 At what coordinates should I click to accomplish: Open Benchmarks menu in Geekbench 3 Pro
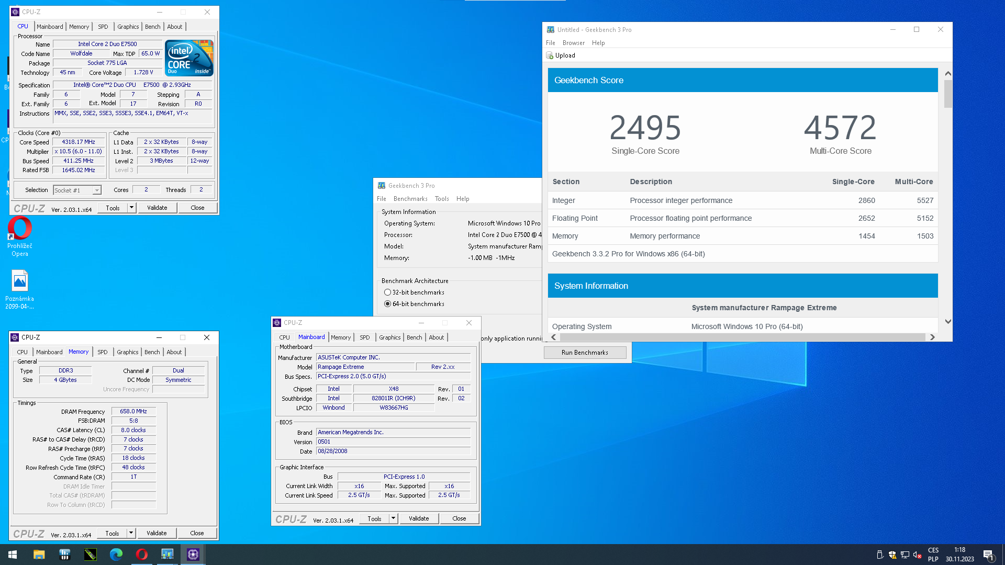410,199
